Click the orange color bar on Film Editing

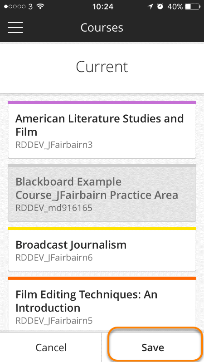(102, 278)
